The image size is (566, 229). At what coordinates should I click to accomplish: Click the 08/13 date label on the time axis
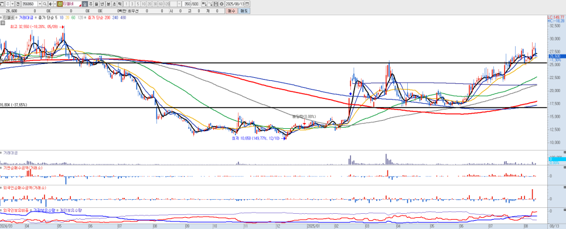click(x=554, y=227)
